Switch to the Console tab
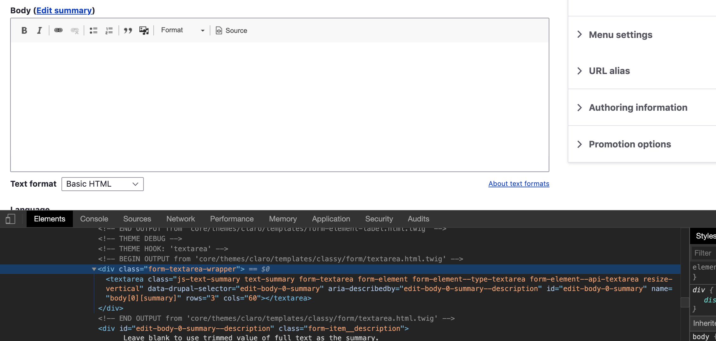This screenshot has width=716, height=341. pos(94,219)
